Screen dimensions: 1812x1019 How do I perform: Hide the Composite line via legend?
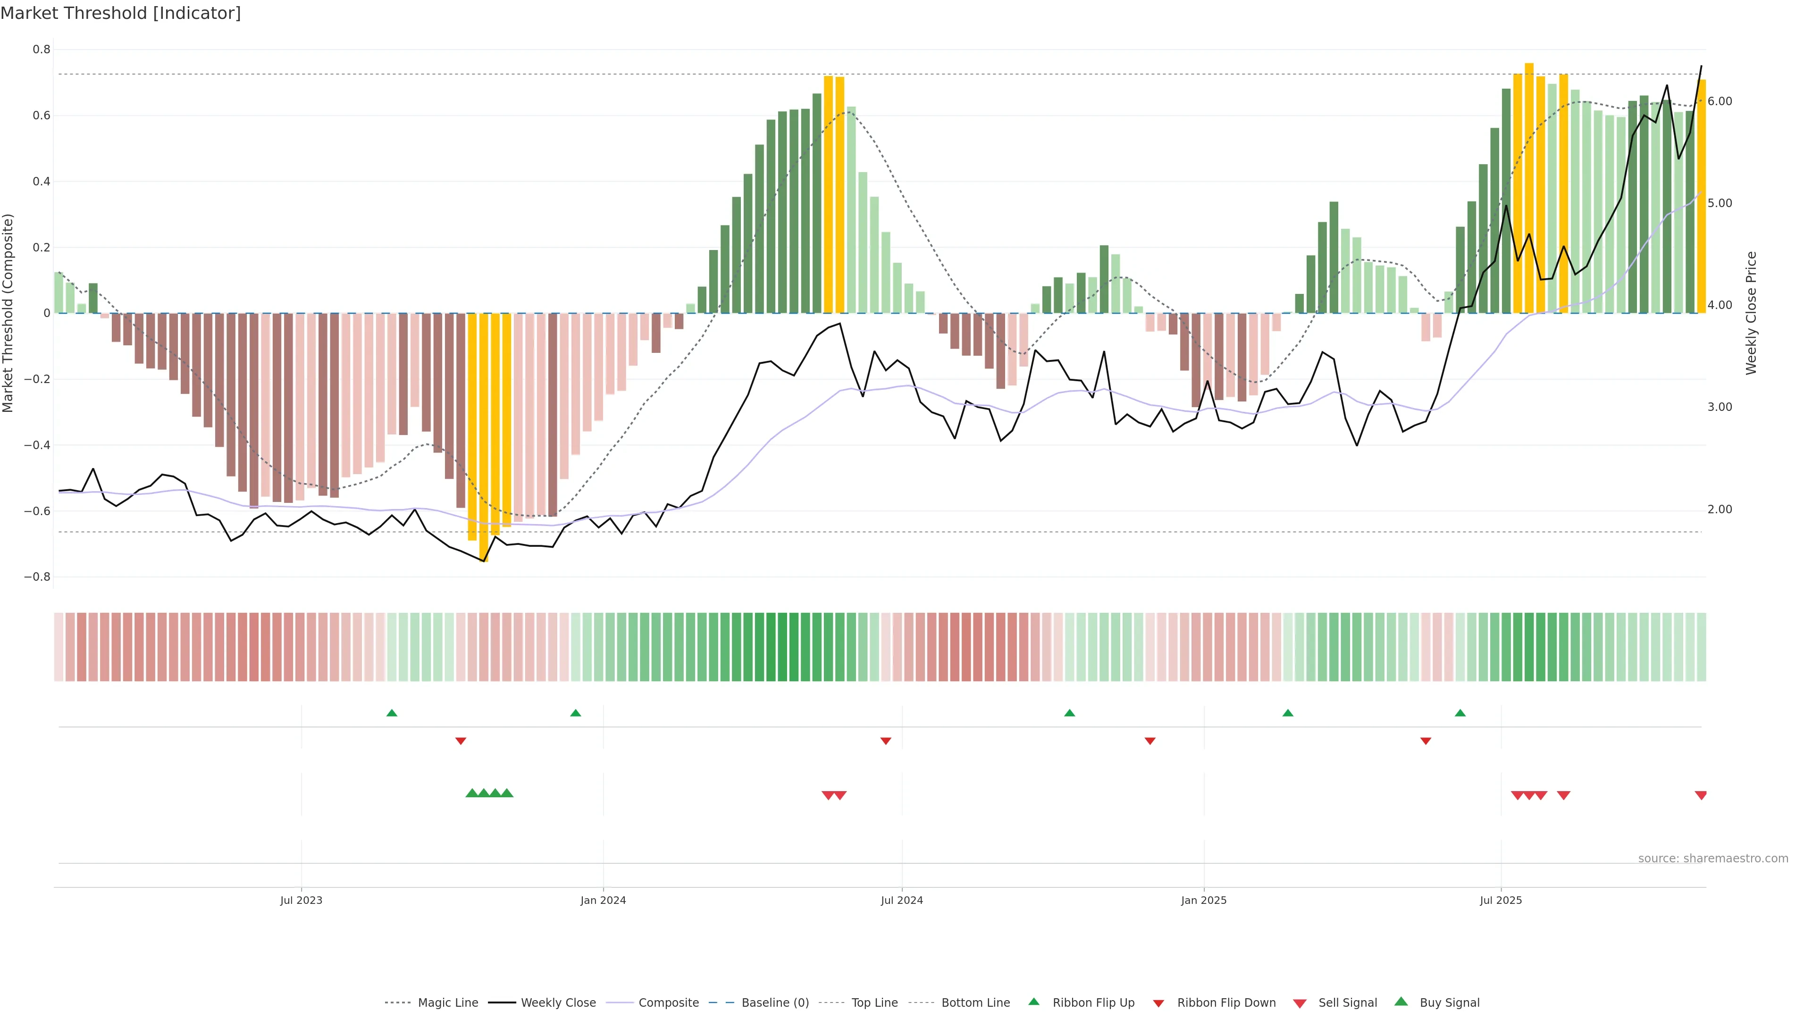[x=668, y=1002]
